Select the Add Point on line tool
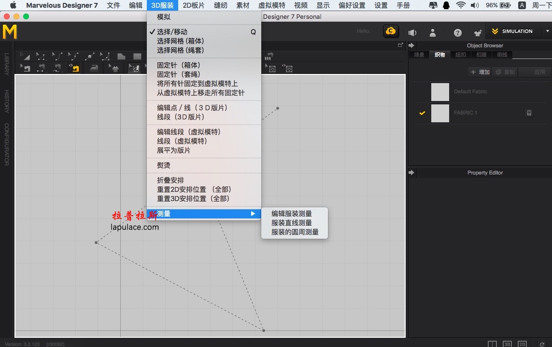 (x=89, y=57)
